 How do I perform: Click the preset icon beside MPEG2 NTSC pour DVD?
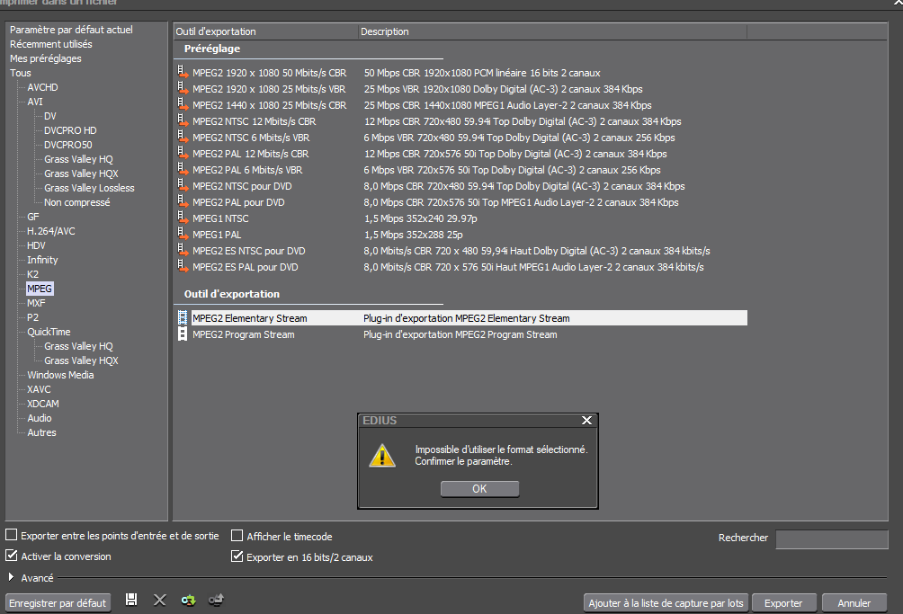(x=183, y=184)
